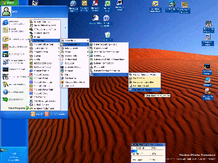Click the Recycle Bin desktop icon

pos(107,37)
